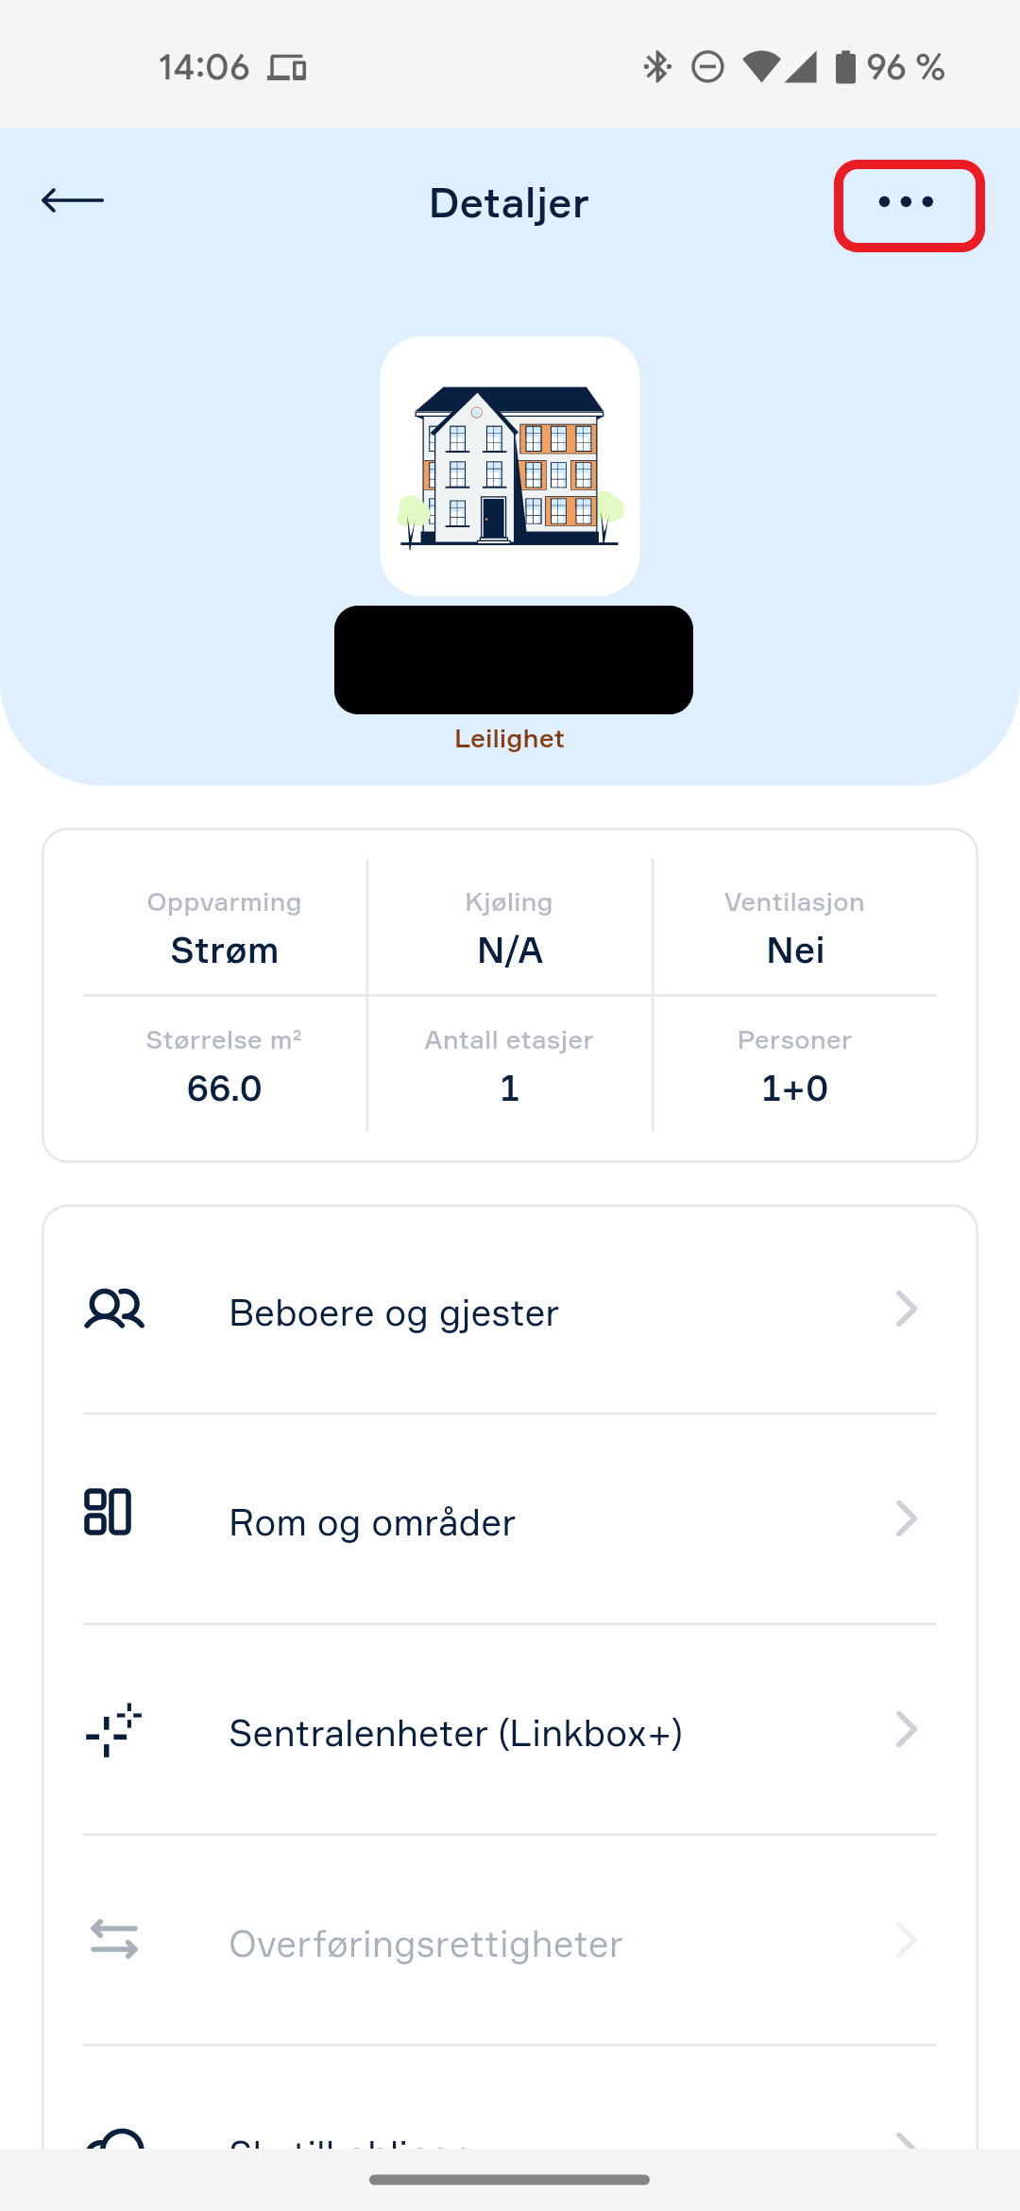The image size is (1020, 2211).
Task: Tap the rooms layout grid icon
Action: point(108,1512)
